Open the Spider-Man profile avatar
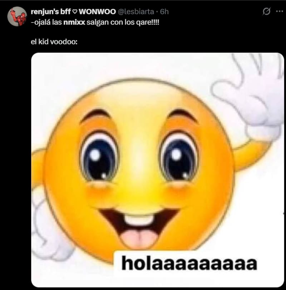The image size is (286, 290). pyautogui.click(x=17, y=16)
